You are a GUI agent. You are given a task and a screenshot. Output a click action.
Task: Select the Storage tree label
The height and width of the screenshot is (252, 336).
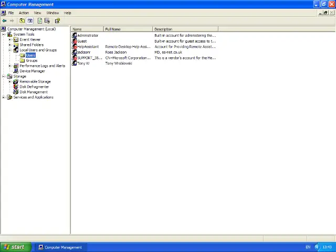(x=20, y=76)
